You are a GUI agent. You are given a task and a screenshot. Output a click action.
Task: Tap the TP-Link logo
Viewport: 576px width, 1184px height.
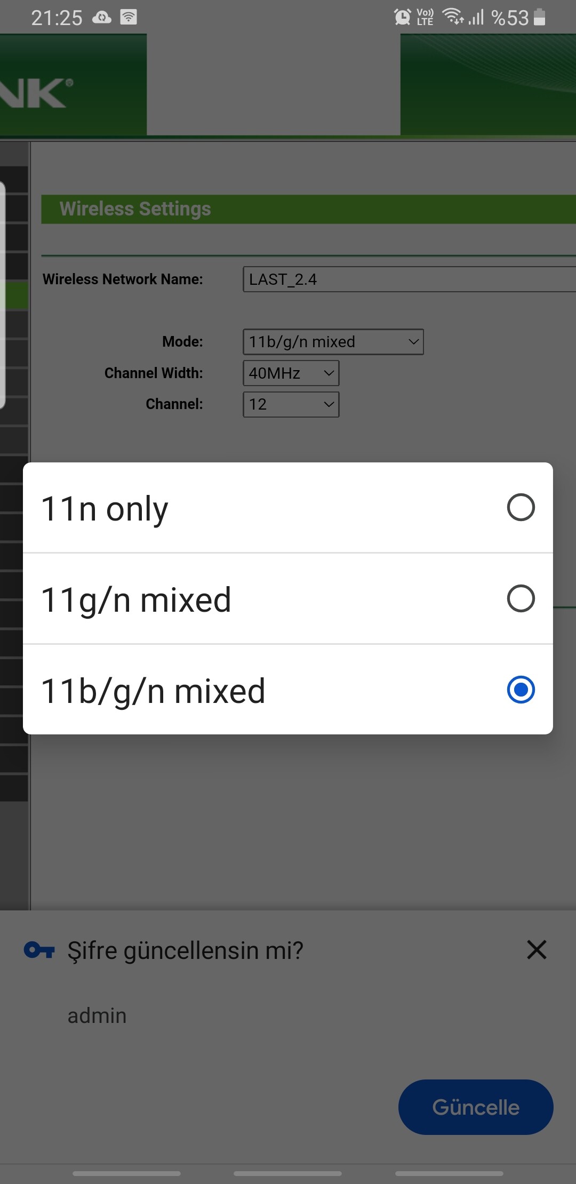pyautogui.click(x=36, y=94)
